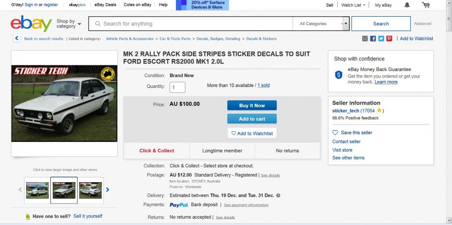Click the eBay logo
The width and height of the screenshot is (452, 225).
tap(31, 23)
